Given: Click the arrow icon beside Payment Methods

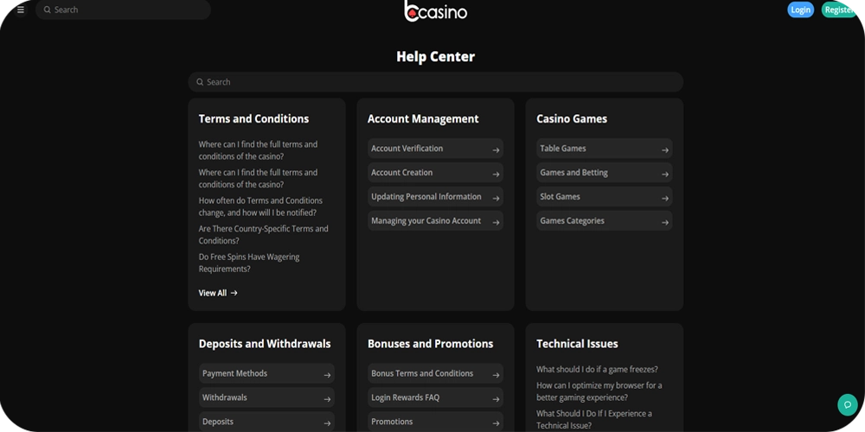Looking at the screenshot, I should click(327, 375).
